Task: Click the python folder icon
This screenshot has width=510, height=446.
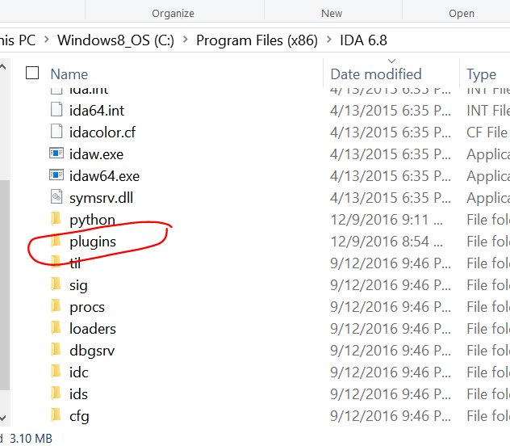Action: click(56, 219)
